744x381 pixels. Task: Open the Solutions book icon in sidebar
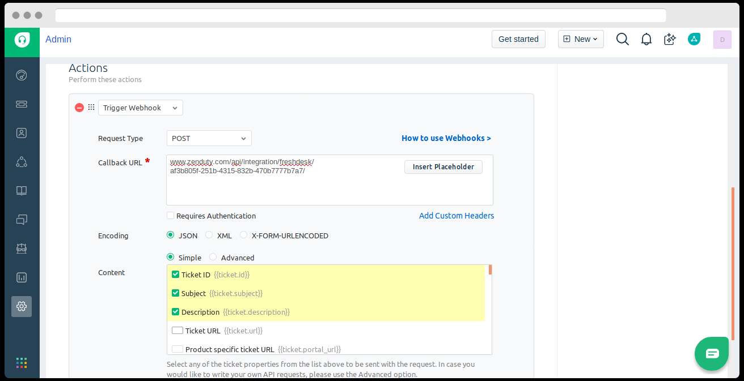pyautogui.click(x=22, y=191)
